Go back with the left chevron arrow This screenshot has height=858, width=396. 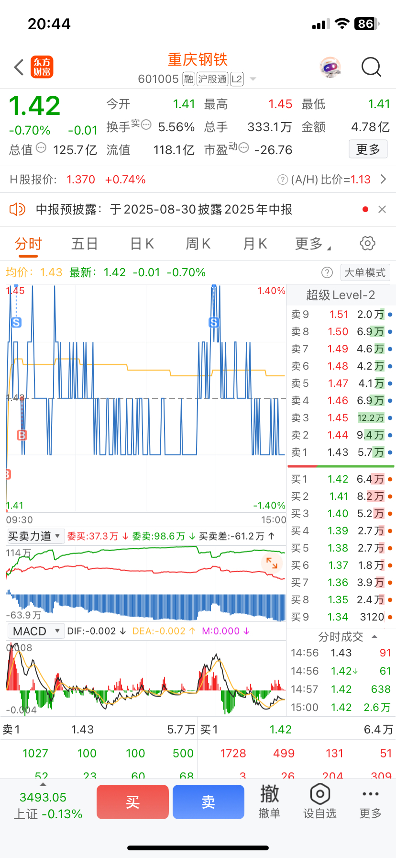tap(19, 68)
